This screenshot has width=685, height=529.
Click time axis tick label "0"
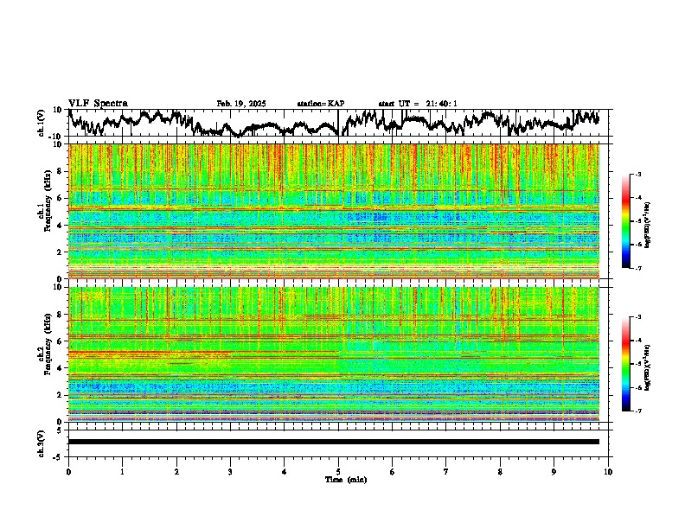coord(68,472)
